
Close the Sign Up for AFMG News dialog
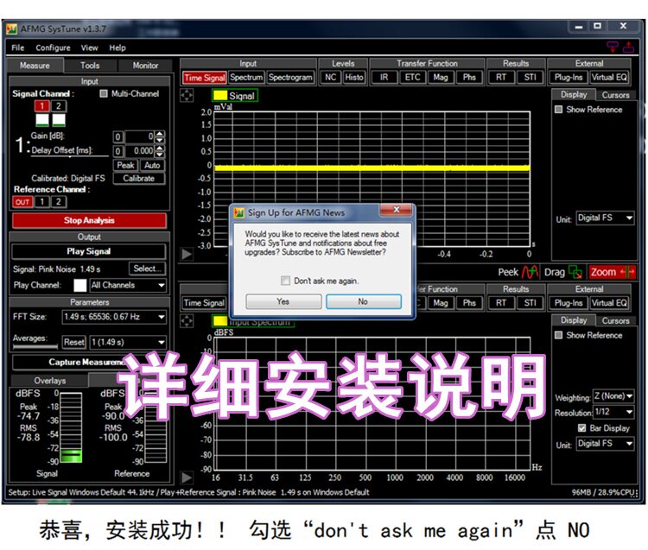click(x=396, y=209)
